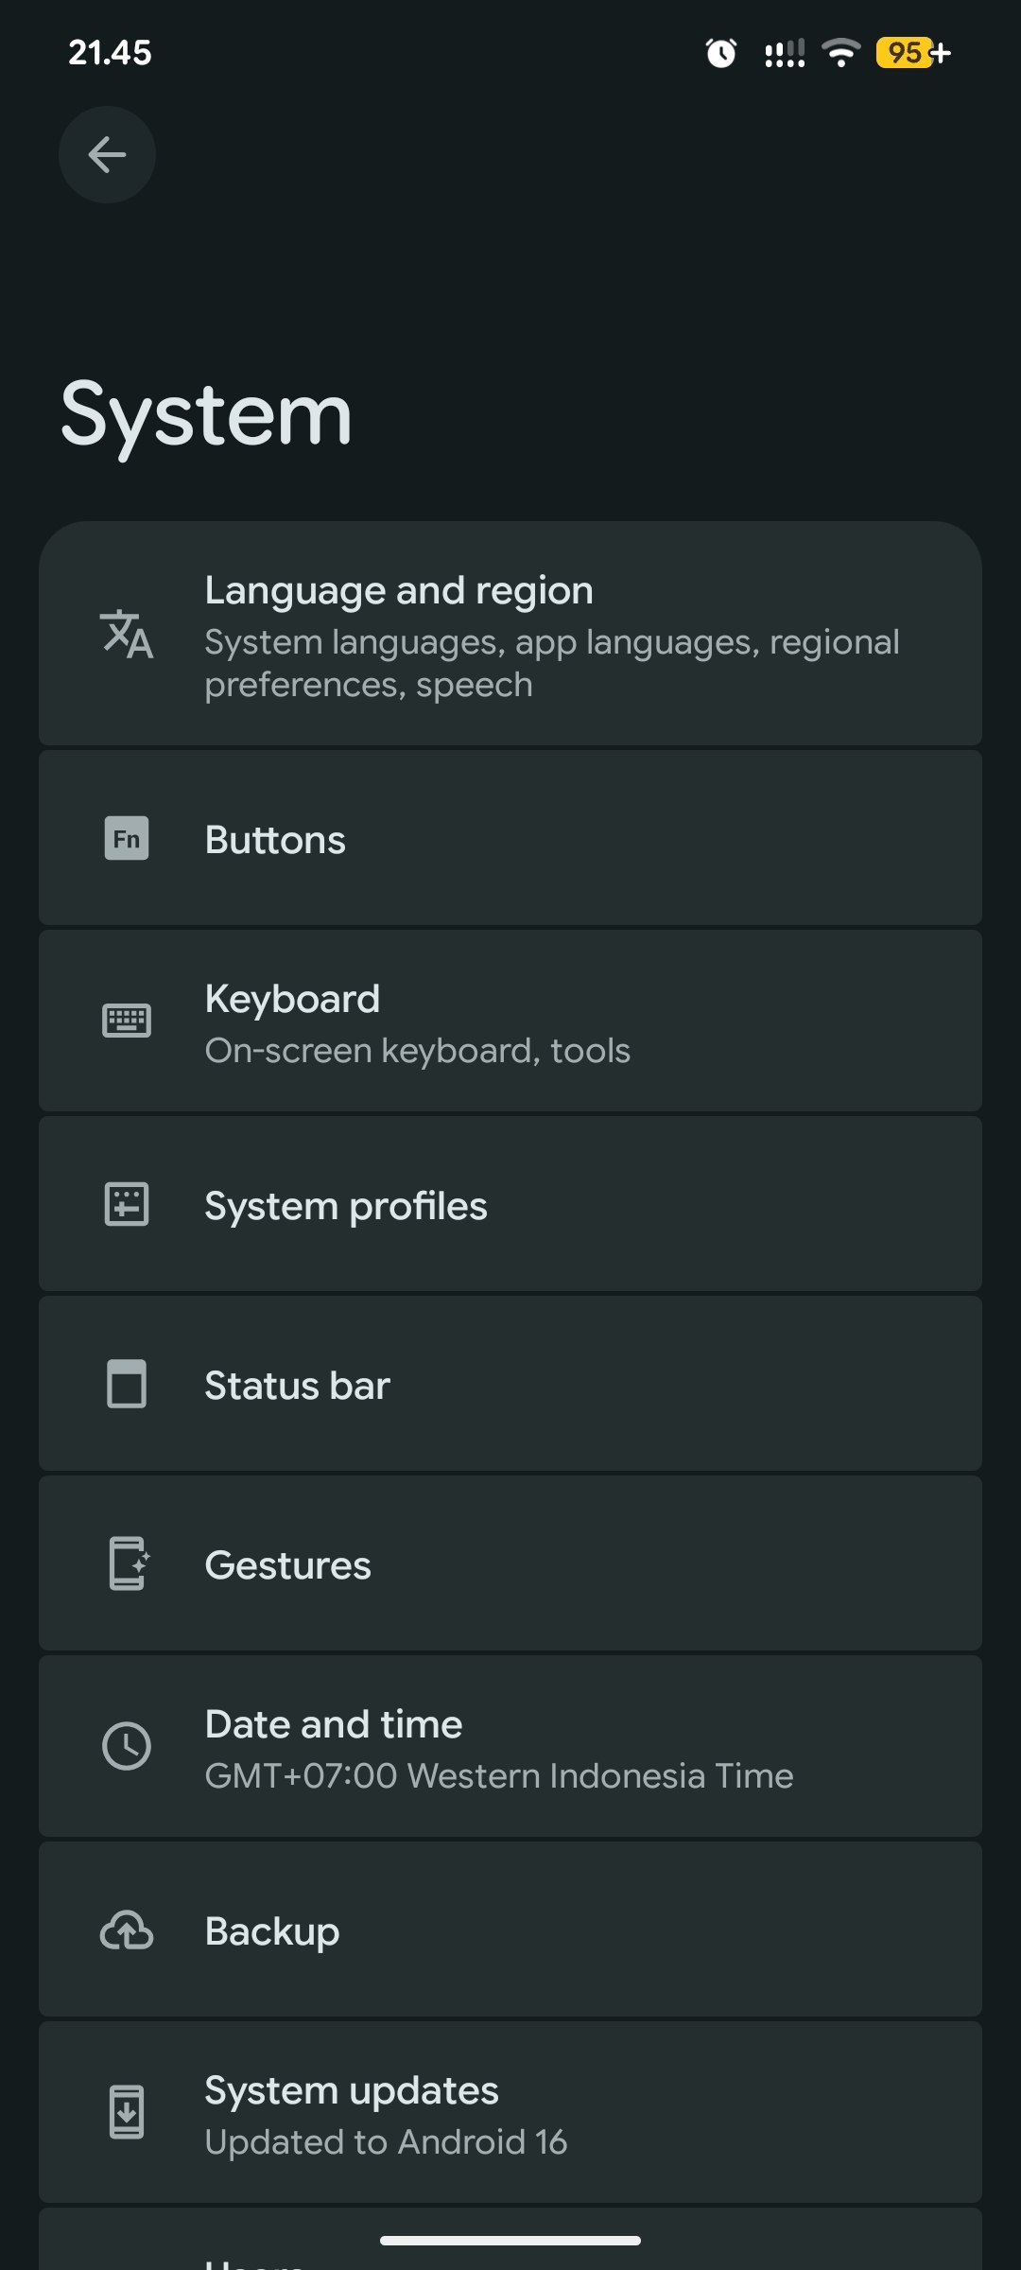Open Backup settings
Image resolution: width=1021 pixels, height=2270 pixels.
[x=510, y=1929]
